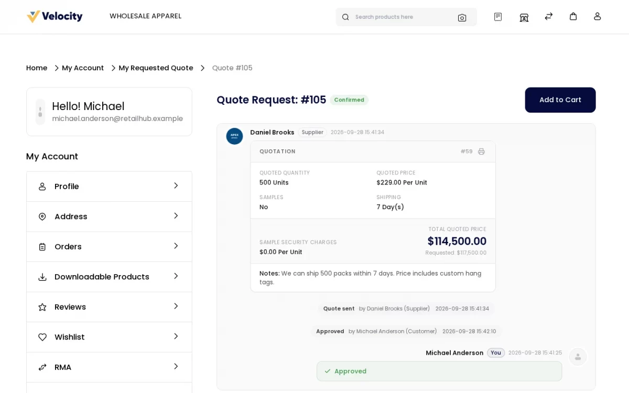Open the Downloadable Products menu item
The image size is (629, 393).
[109, 277]
